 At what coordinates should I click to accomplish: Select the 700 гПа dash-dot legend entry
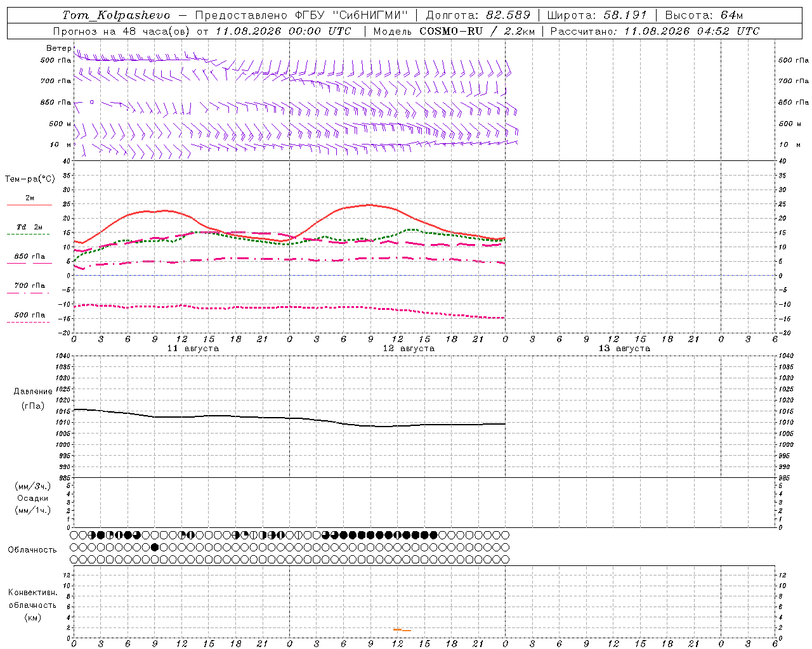pos(30,289)
